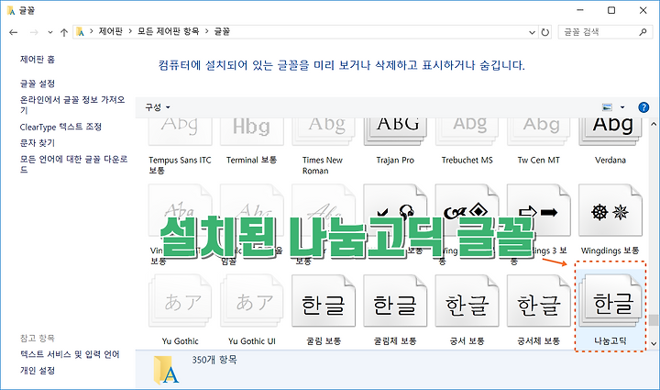
Task: Click the search magnifier icon
Action: click(x=643, y=32)
